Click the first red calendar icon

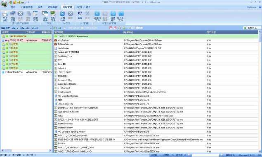pyautogui.click(x=111, y=28)
